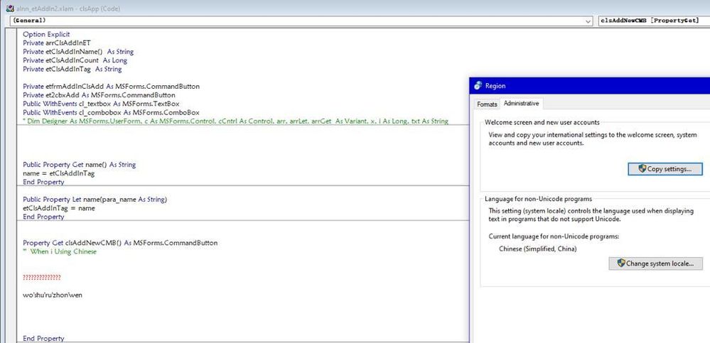Click 'Property Get clsAddNewCMB()' line
Image resolution: width=710 pixels, height=343 pixels.
pyautogui.click(x=120, y=243)
